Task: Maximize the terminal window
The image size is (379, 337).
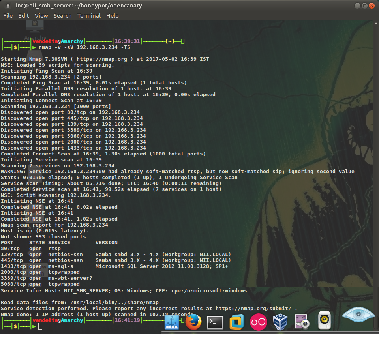Action: point(364,6)
